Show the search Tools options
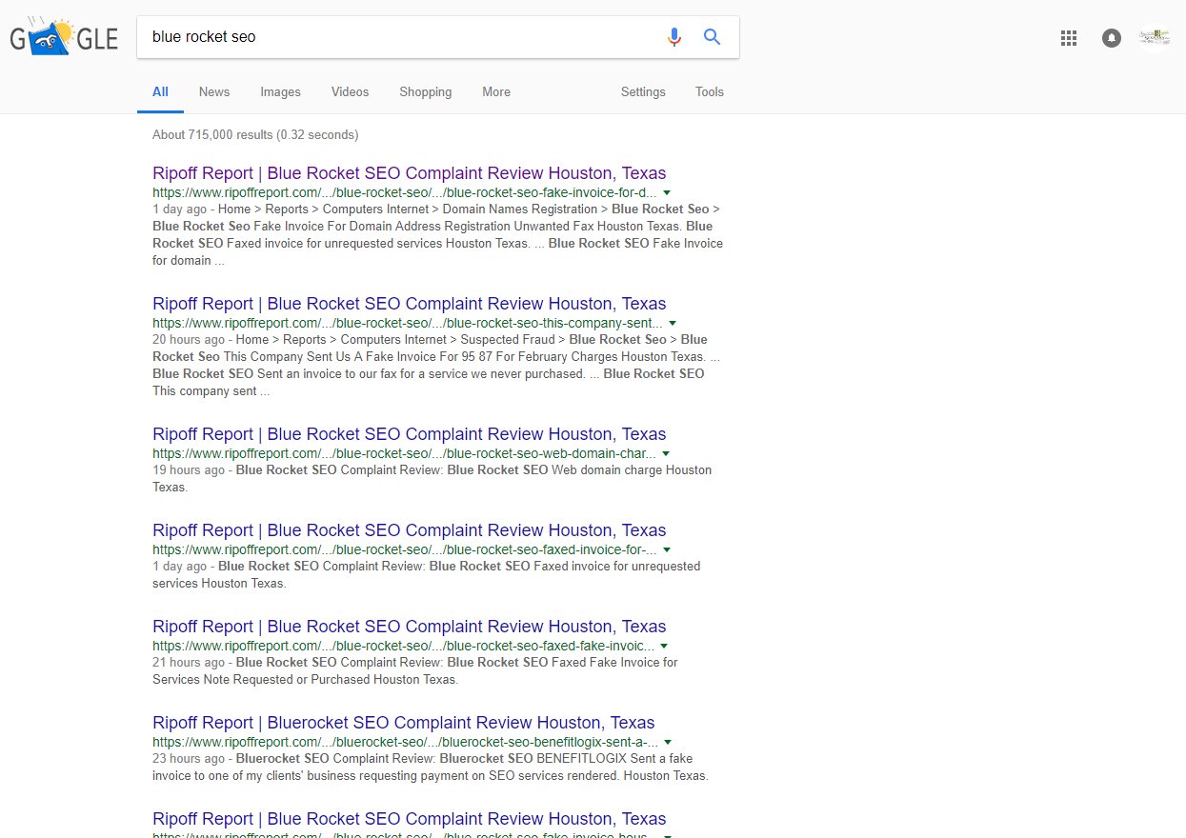The width and height of the screenshot is (1186, 838). tap(710, 92)
